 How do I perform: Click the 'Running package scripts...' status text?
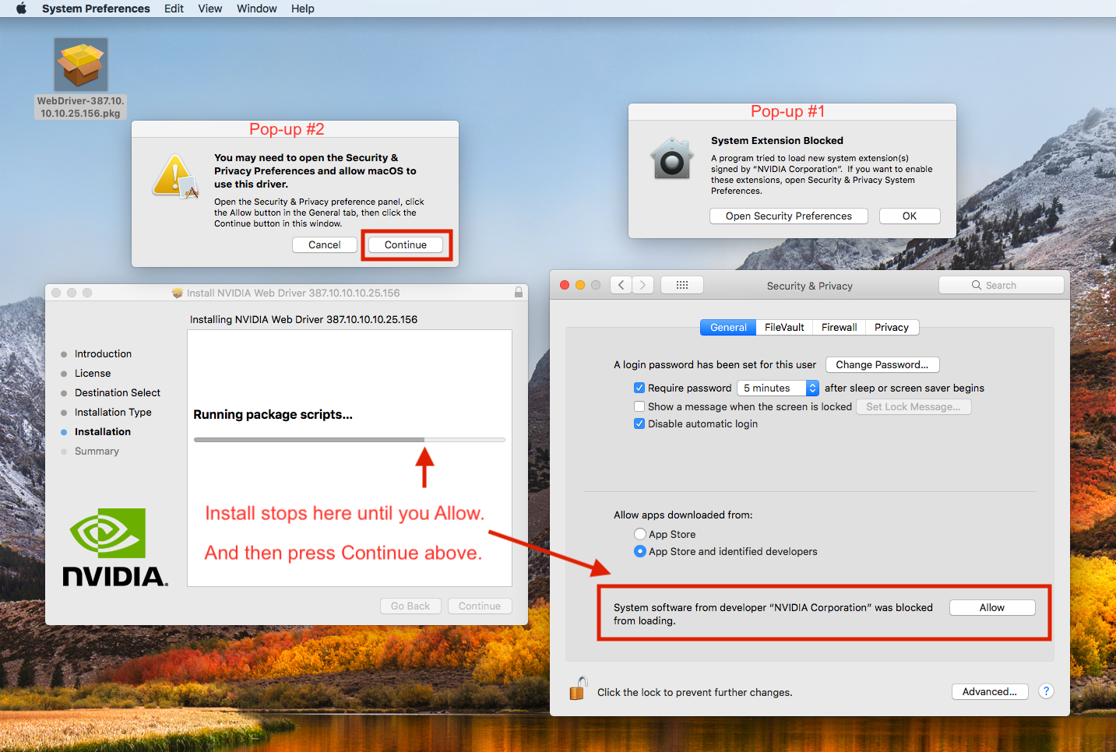(273, 414)
